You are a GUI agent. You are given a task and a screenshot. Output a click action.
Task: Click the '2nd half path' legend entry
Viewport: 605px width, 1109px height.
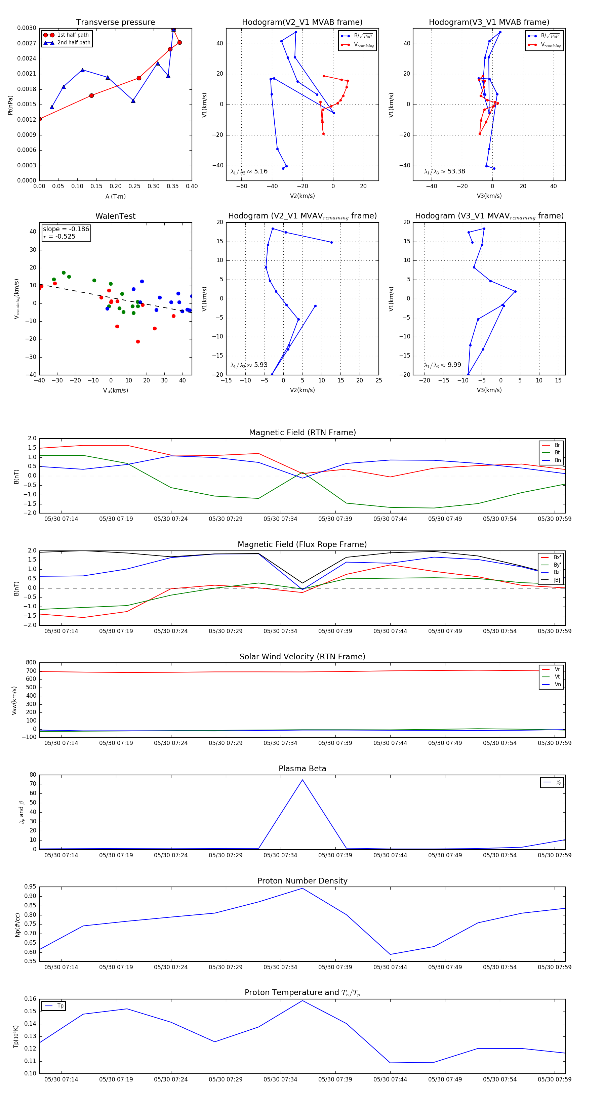coord(67,43)
